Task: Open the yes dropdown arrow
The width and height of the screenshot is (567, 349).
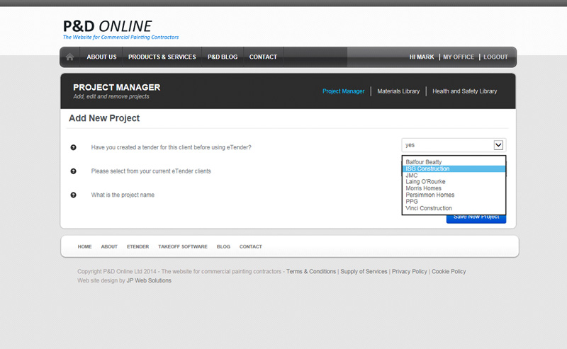Action: tap(498, 145)
